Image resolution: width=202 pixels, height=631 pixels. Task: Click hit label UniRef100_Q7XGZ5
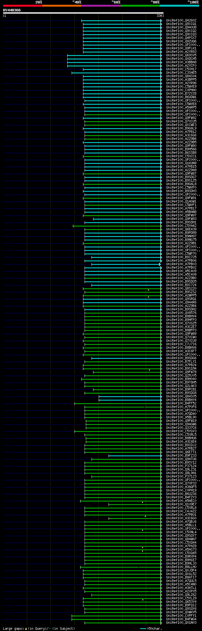pyautogui.click(x=181, y=323)
